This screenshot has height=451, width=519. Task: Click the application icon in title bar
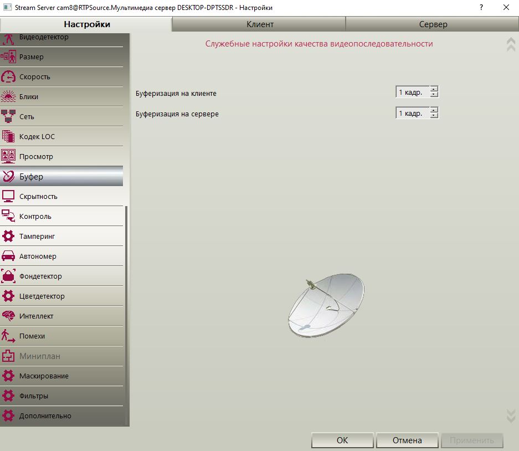[7, 7]
